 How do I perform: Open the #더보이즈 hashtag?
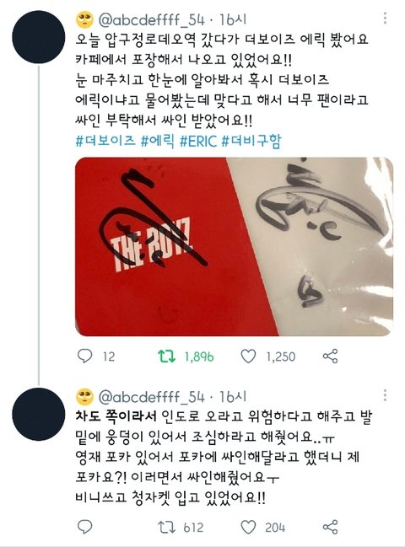[105, 141]
